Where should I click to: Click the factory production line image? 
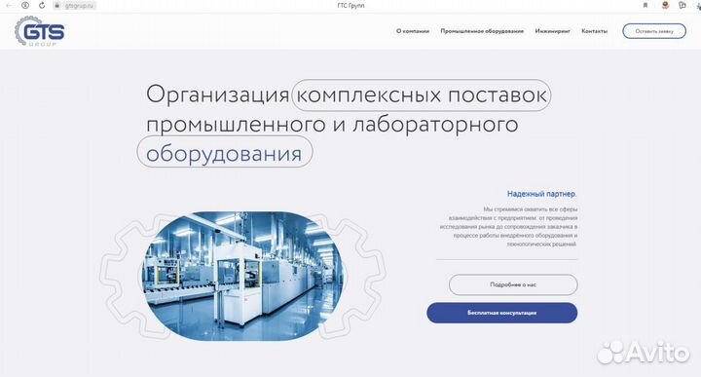[x=242, y=276]
